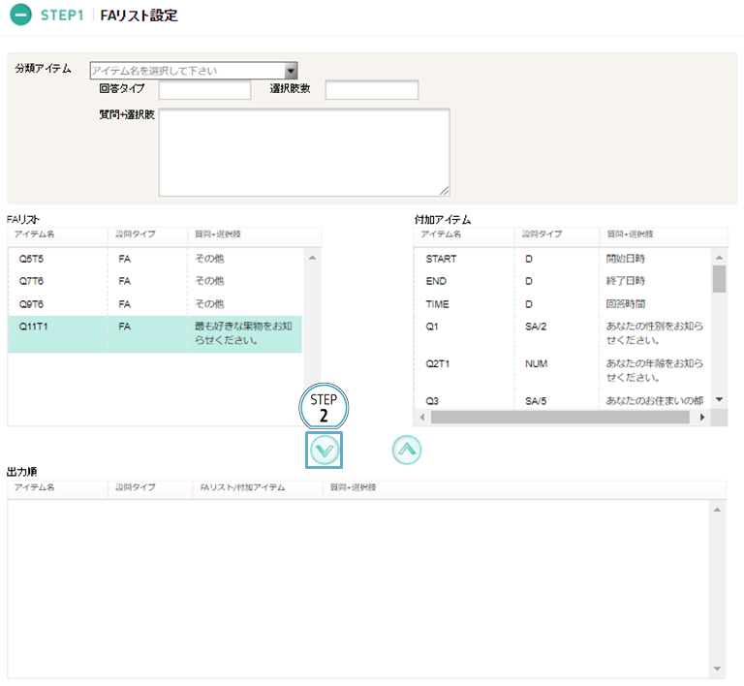This screenshot has width=744, height=686.
Task: Click inside the 質問+選択肢 text area
Action: point(303,152)
